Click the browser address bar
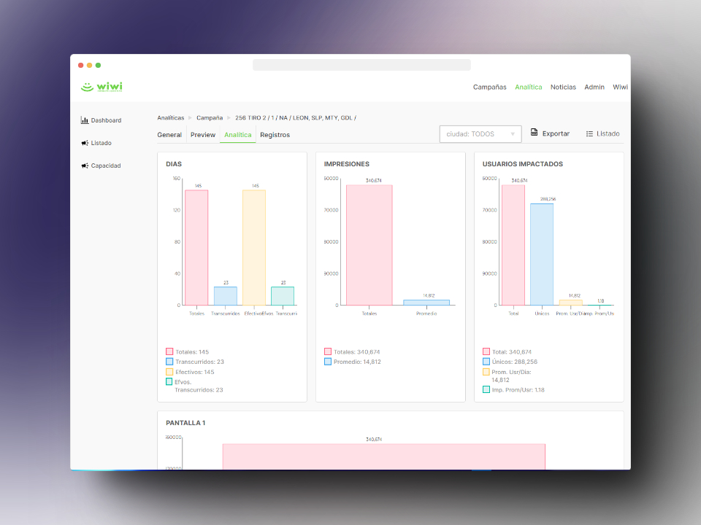Image resolution: width=701 pixels, height=525 pixels. (361, 65)
